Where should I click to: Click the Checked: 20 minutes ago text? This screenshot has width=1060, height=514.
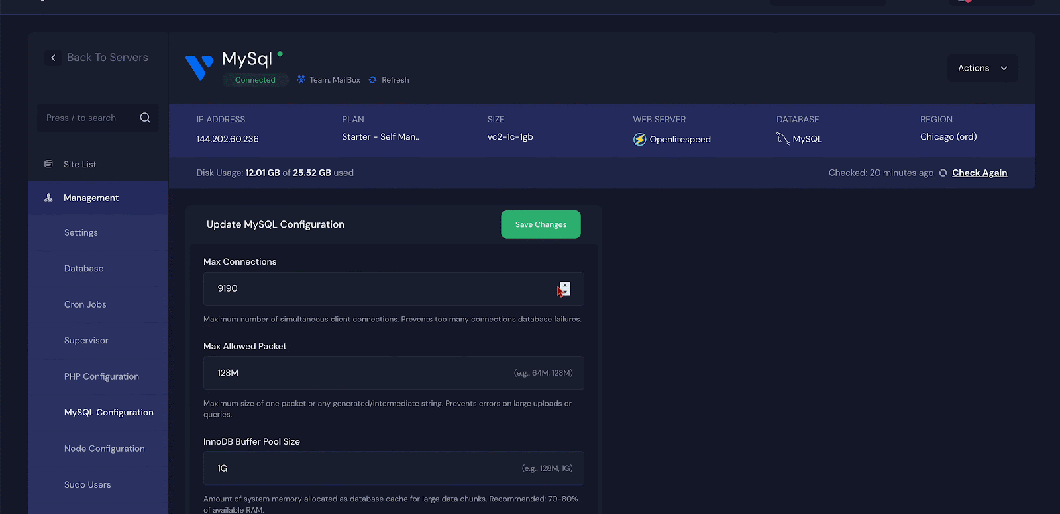point(881,173)
